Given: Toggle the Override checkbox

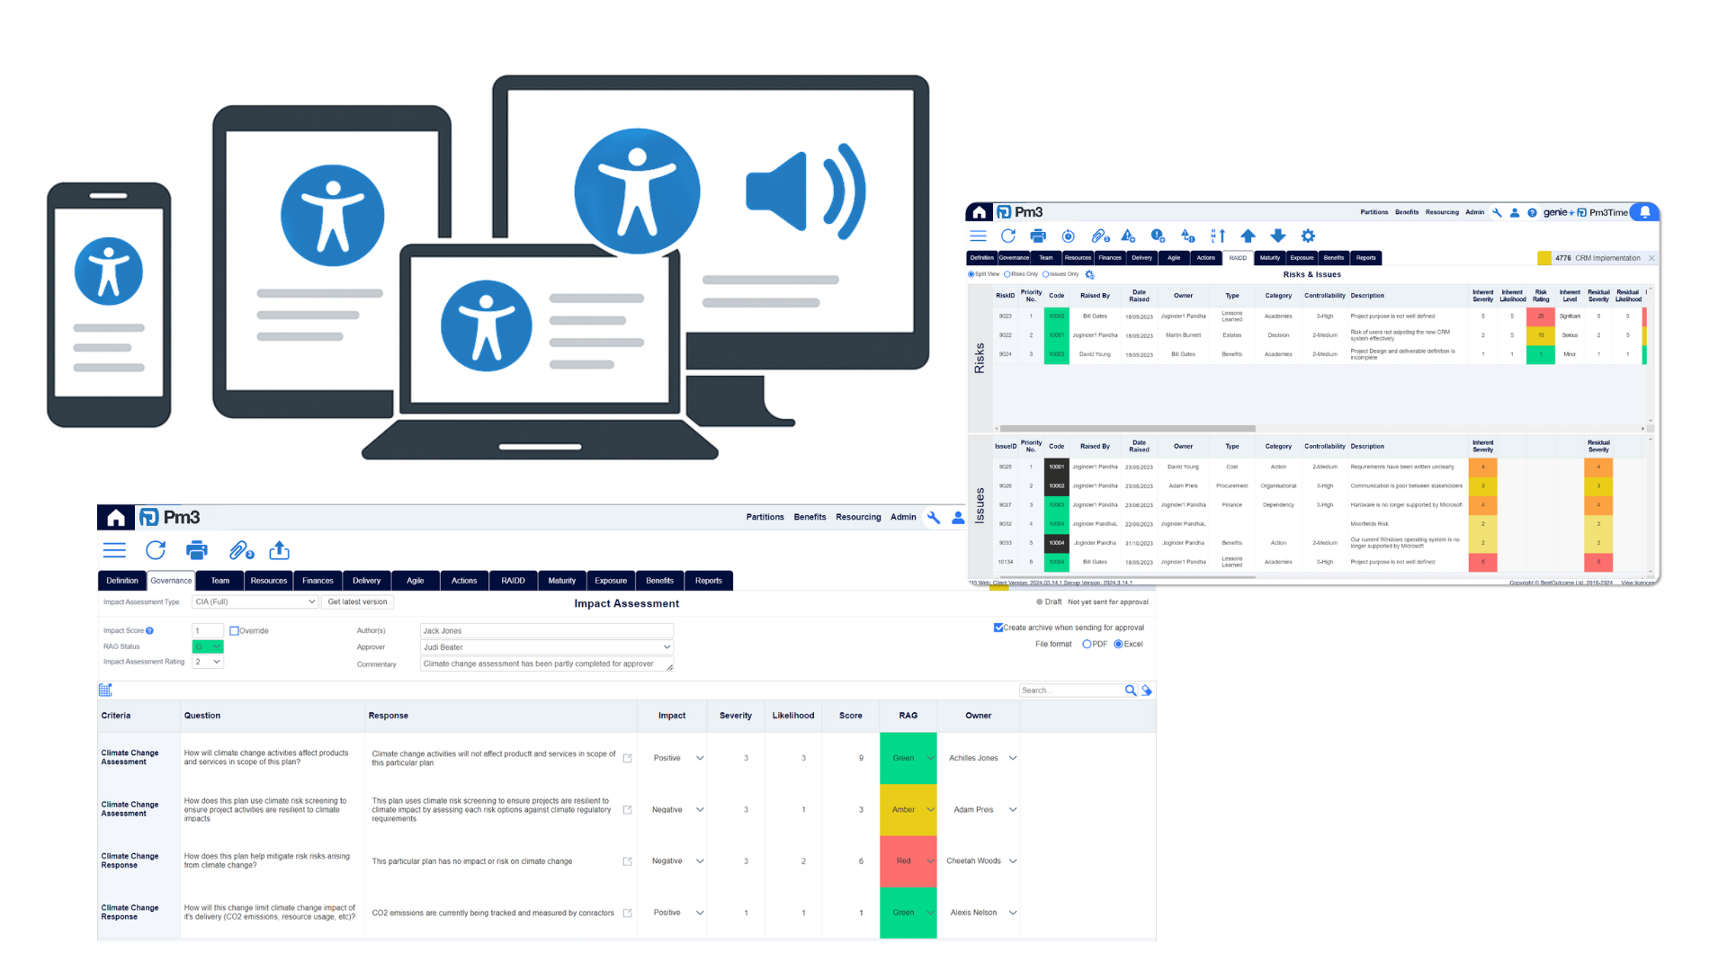Looking at the screenshot, I should pos(235,631).
